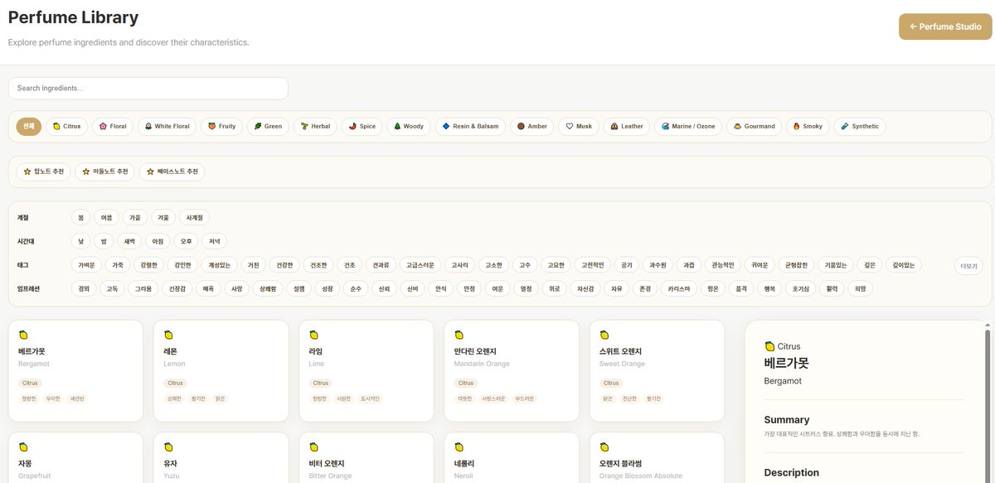Viewport: 995px width, 483px height.
Task: Toggle the 사계절 season filter
Action: coord(195,218)
